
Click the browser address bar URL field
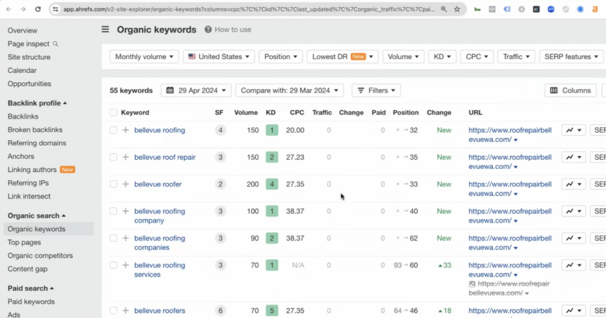249,9
